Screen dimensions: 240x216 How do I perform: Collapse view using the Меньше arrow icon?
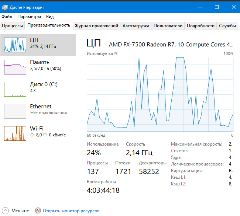6,211
